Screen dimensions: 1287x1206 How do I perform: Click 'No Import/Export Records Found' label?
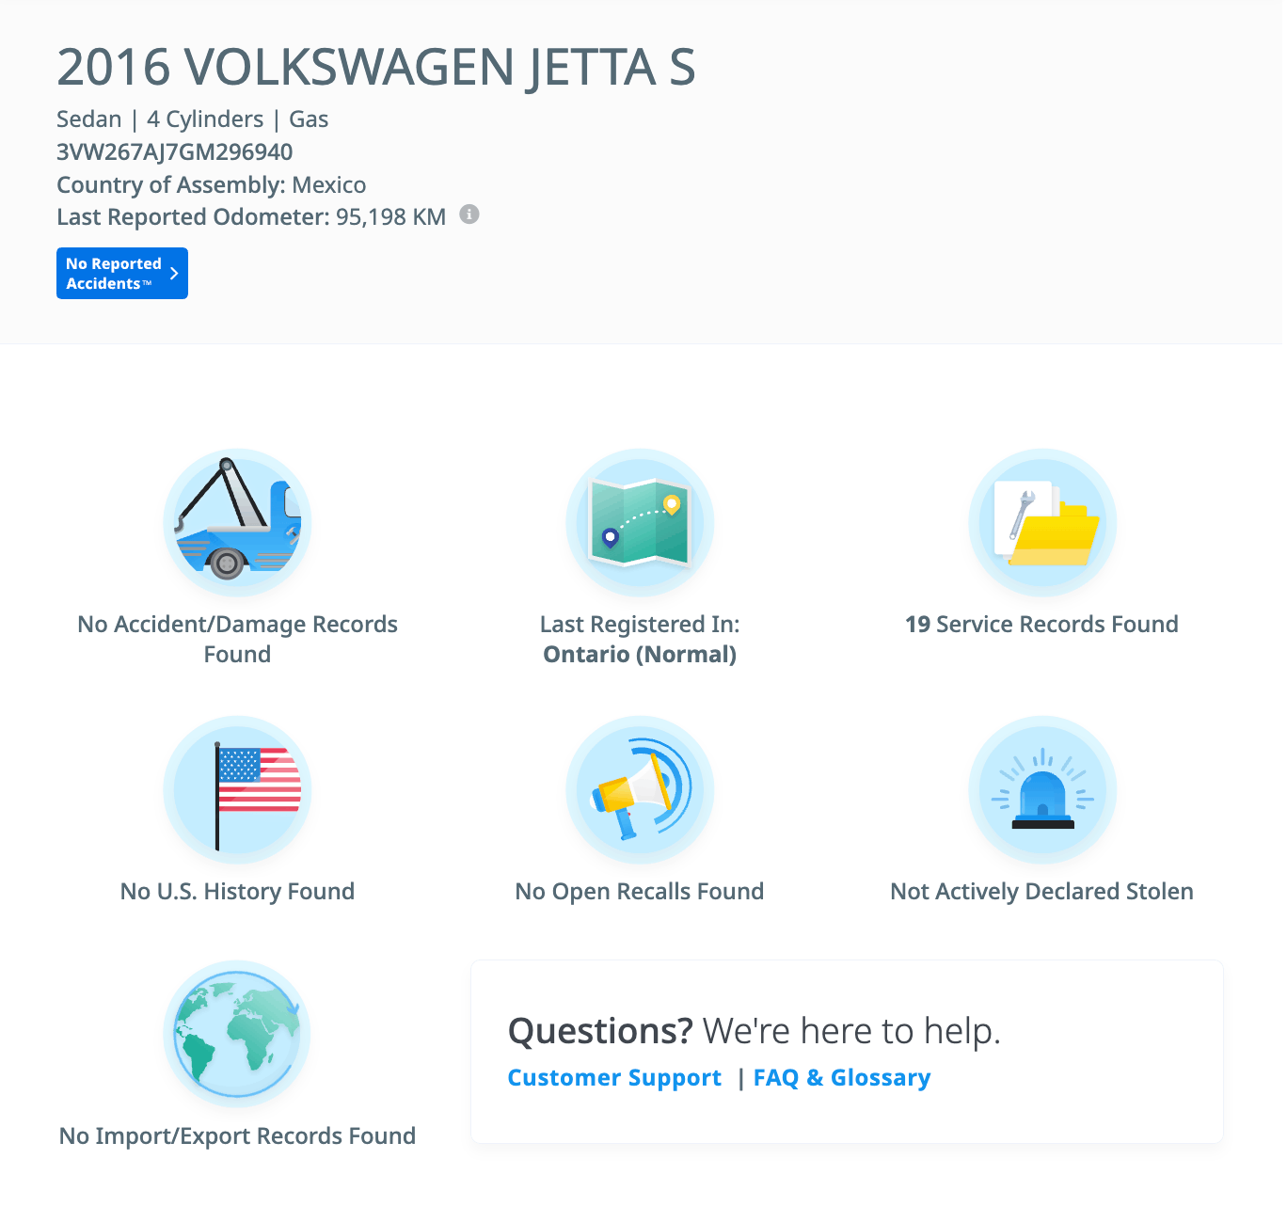point(237,1136)
